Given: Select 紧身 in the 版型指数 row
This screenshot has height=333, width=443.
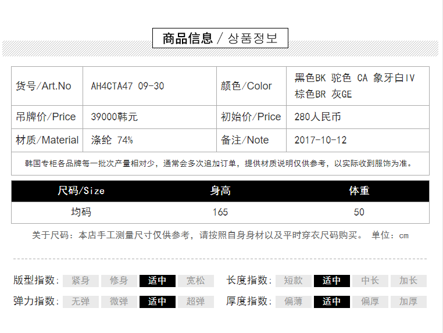Looking at the screenshot, I should 81,281.
